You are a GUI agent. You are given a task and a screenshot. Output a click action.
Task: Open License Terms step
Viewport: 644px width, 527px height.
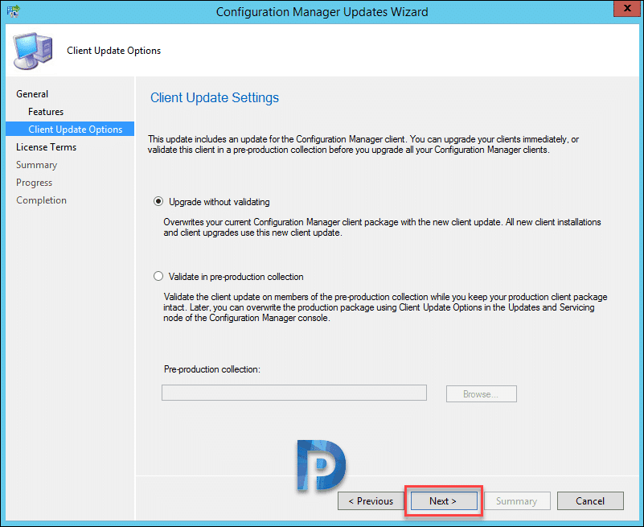point(46,146)
